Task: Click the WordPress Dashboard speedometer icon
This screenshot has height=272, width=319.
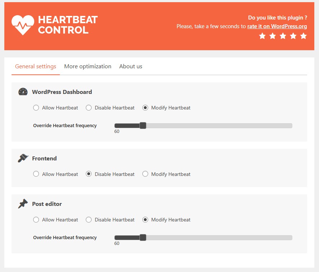Action: pyautogui.click(x=22, y=92)
